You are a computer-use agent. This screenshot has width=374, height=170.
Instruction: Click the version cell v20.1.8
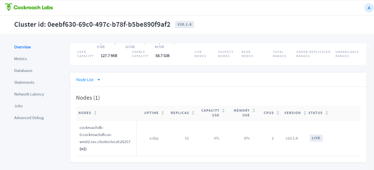click(291, 138)
